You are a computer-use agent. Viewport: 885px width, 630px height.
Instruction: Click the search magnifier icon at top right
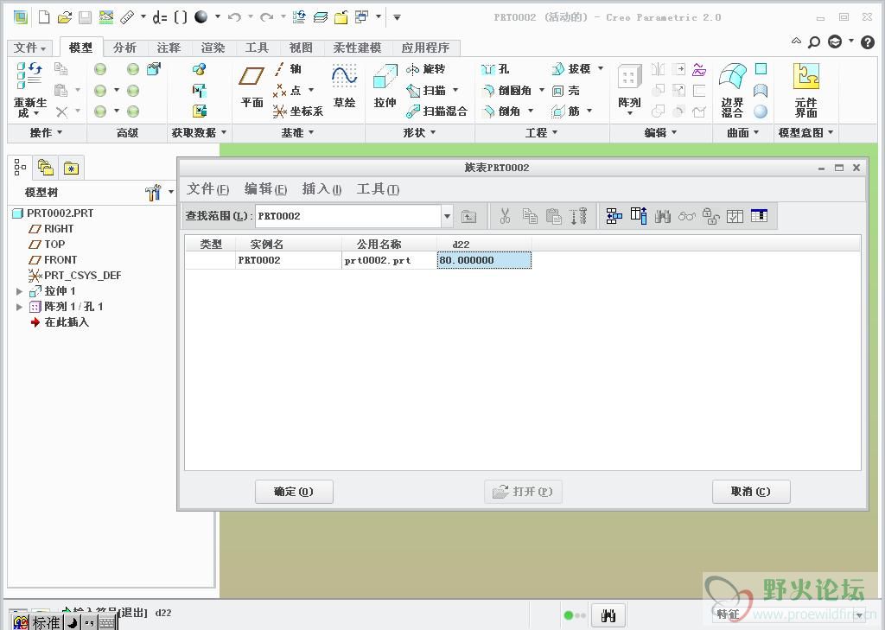tap(814, 41)
